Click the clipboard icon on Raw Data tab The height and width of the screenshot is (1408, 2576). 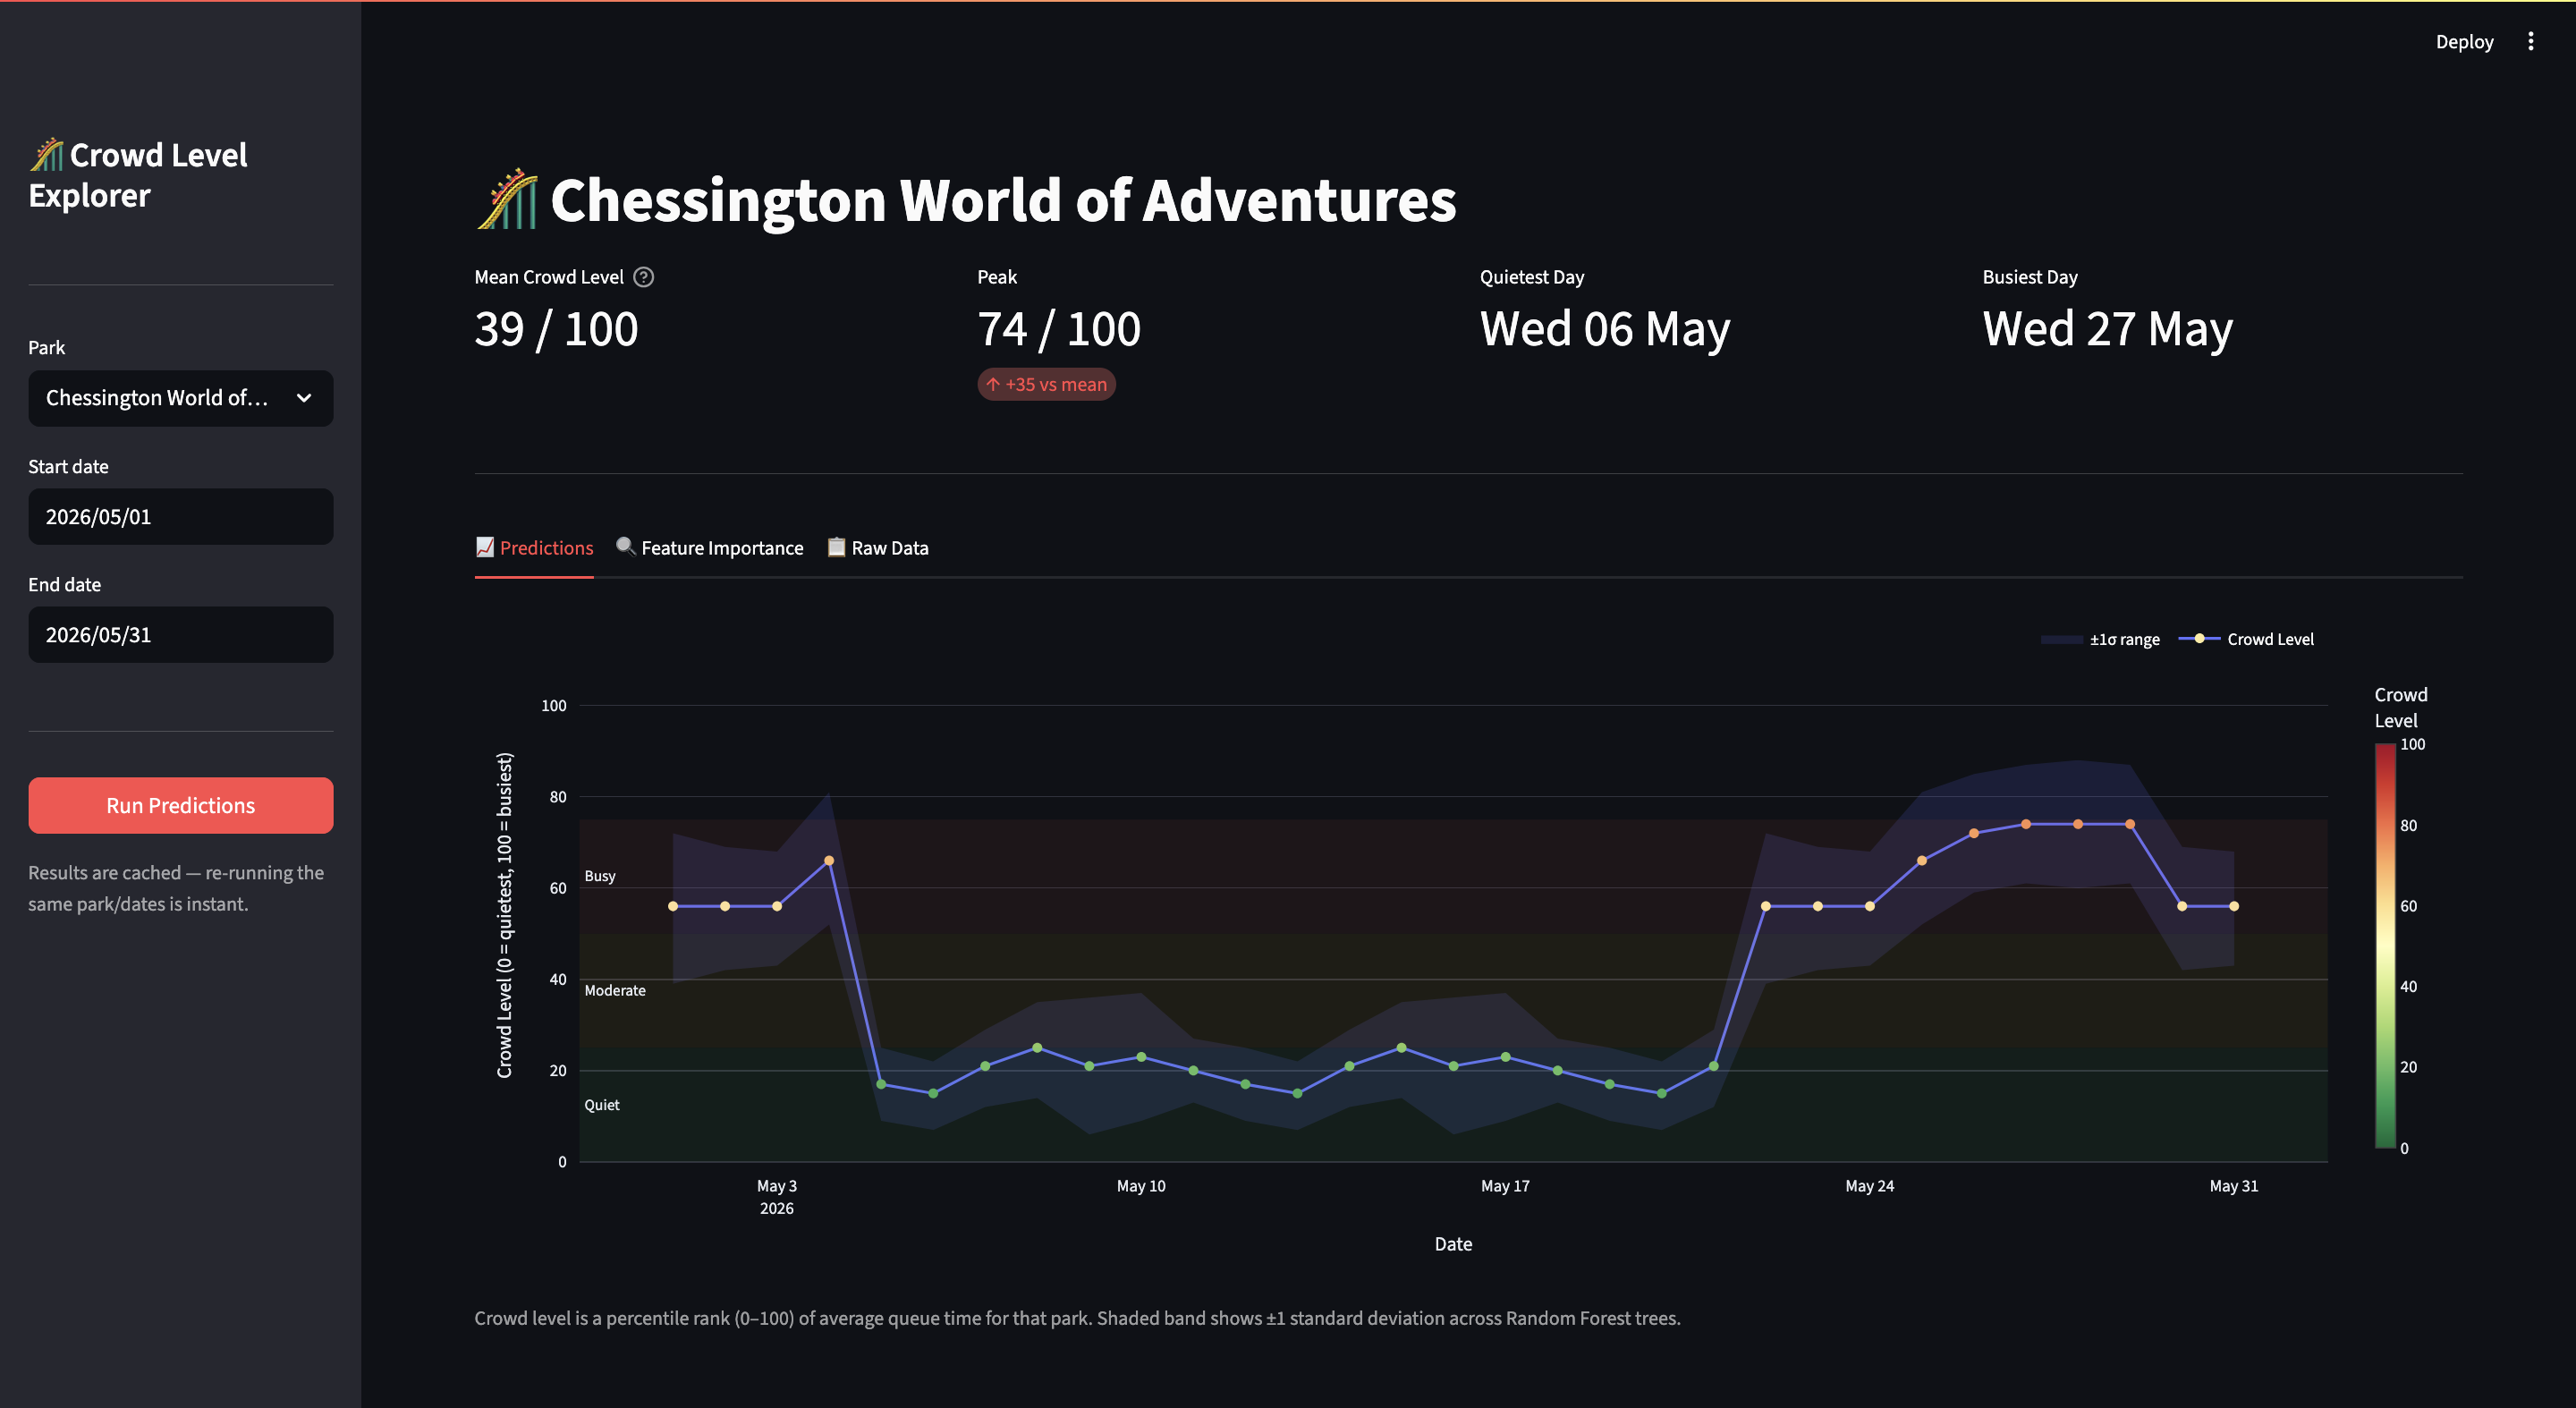coord(836,546)
